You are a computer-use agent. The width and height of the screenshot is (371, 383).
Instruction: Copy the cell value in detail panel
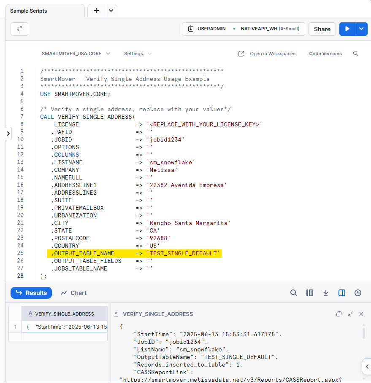tap(339, 314)
